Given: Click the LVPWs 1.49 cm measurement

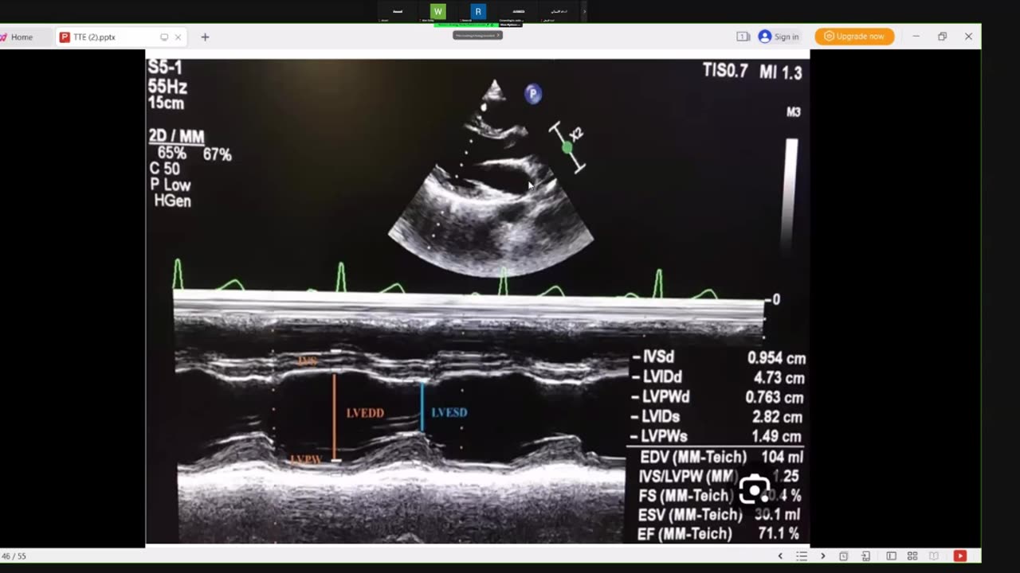Looking at the screenshot, I should click(717, 436).
